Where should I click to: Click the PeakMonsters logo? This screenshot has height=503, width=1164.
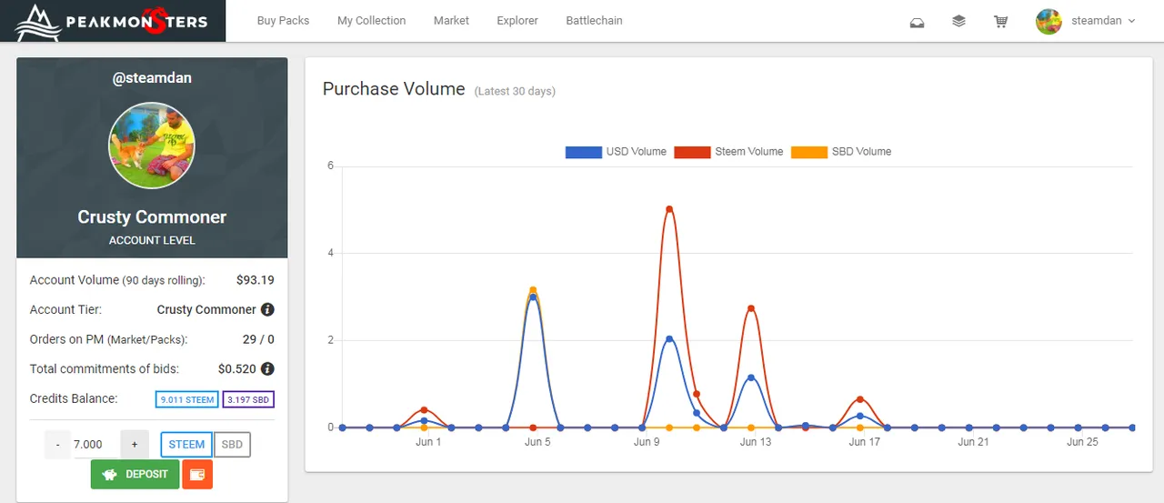tap(113, 21)
